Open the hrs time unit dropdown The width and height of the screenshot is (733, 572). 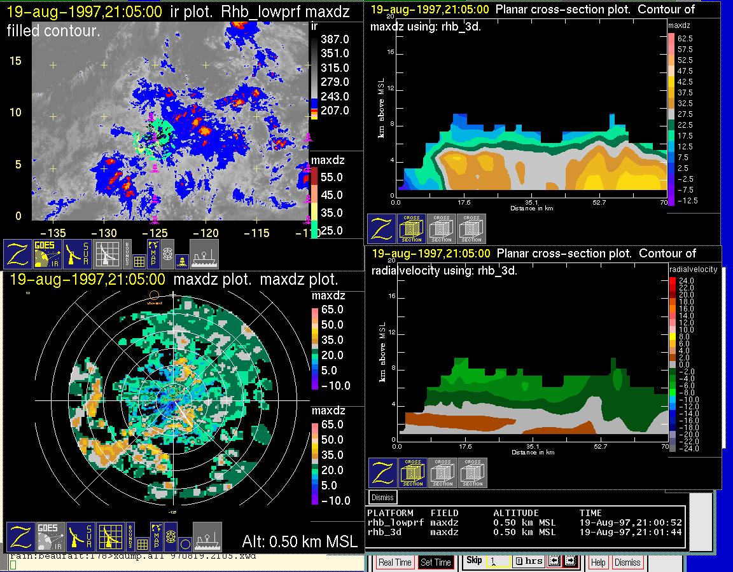[527, 562]
